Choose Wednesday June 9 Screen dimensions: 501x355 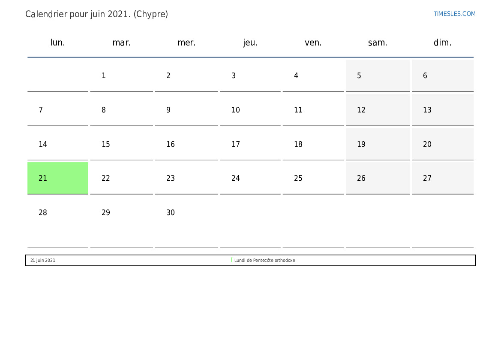(x=186, y=110)
